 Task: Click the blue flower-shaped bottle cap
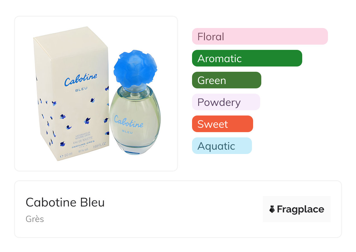135,68
